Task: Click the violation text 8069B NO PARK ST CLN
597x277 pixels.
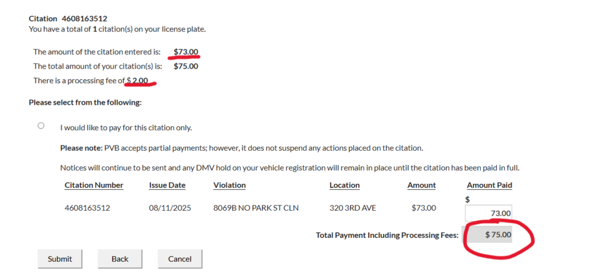Action: pyautogui.click(x=256, y=208)
